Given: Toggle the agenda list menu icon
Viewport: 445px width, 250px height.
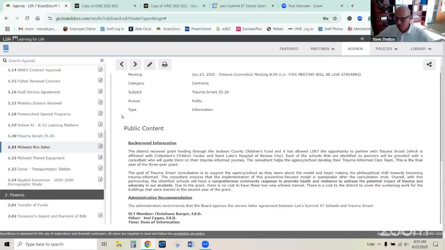Looking at the screenshot, I should (x=102, y=60).
